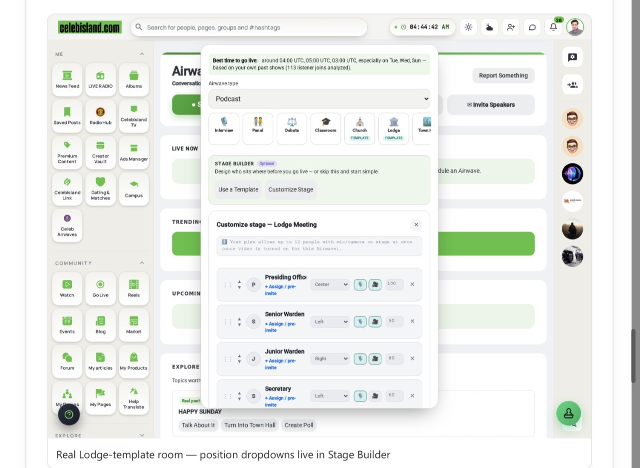Click the Use a Template button
The image size is (640, 468).
coord(238,189)
